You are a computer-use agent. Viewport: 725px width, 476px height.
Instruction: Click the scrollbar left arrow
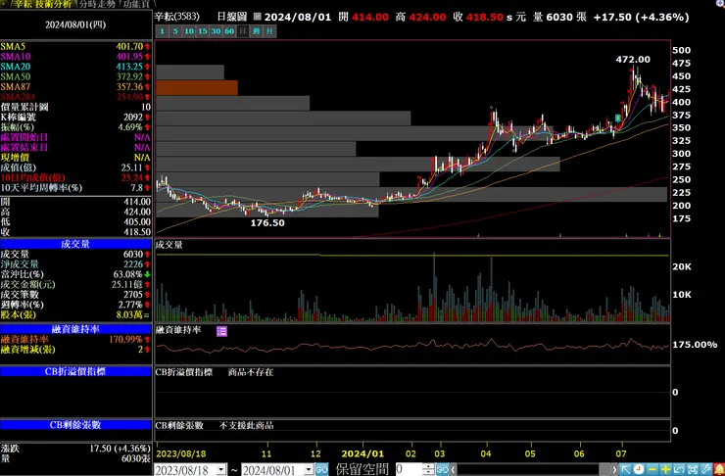click(453, 469)
